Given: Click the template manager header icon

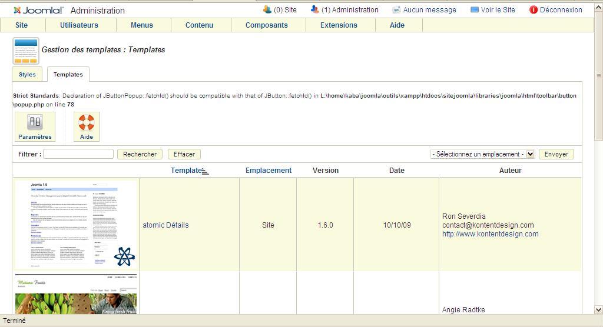Looking at the screenshot, I should 26,51.
